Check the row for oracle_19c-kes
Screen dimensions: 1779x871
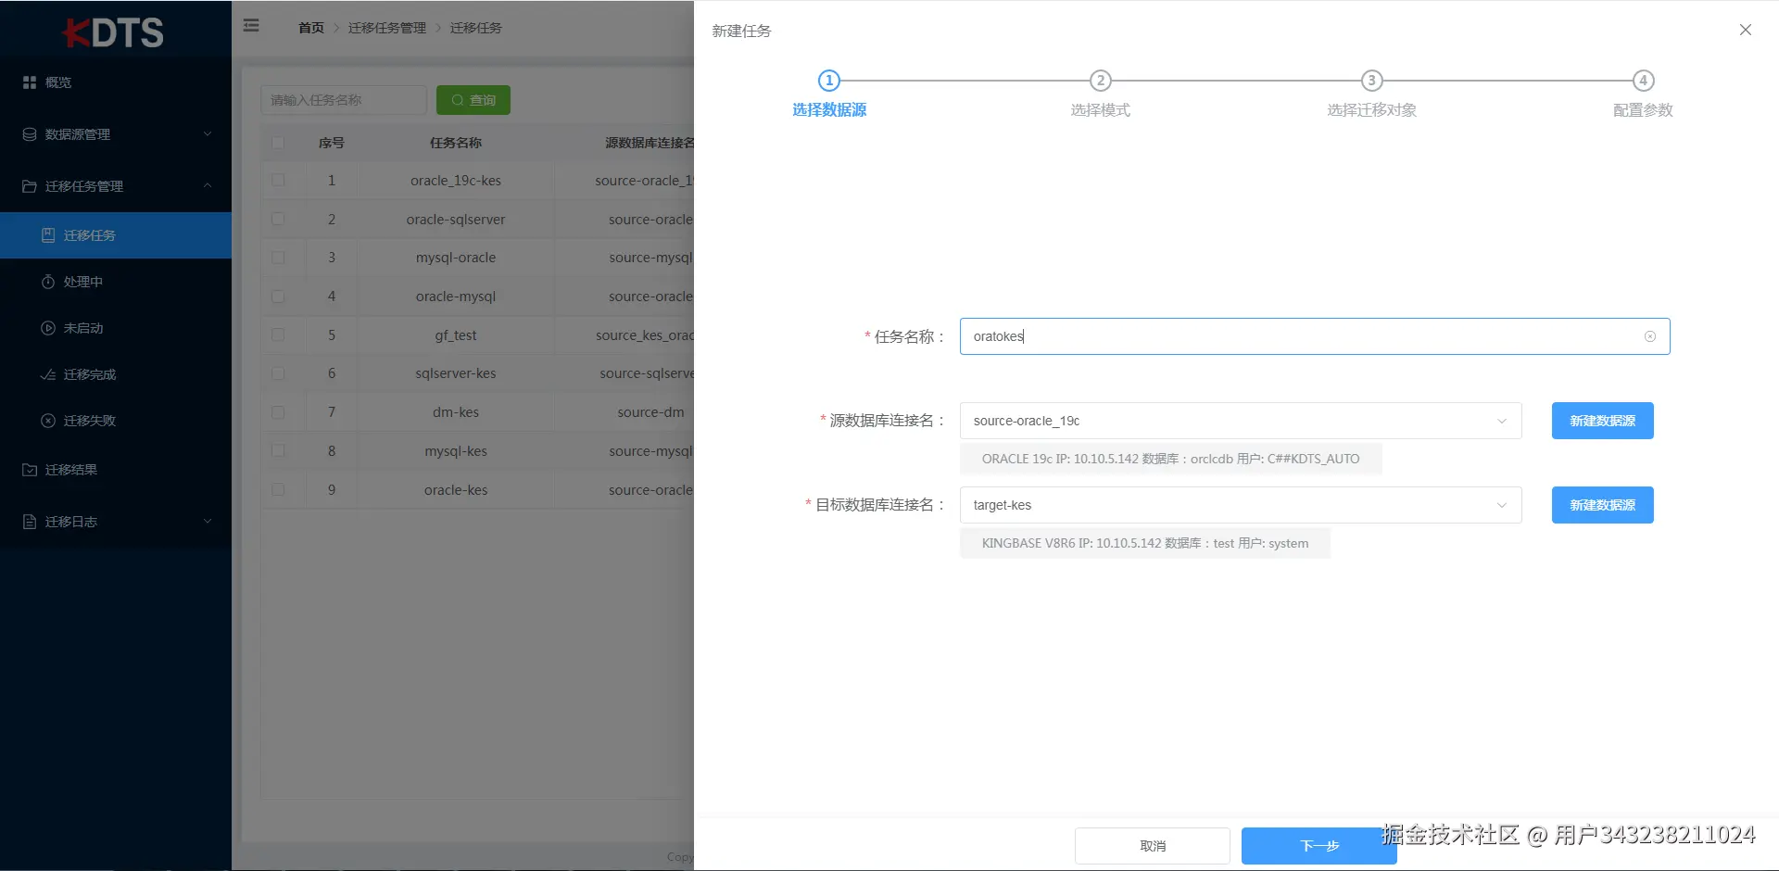(x=278, y=180)
